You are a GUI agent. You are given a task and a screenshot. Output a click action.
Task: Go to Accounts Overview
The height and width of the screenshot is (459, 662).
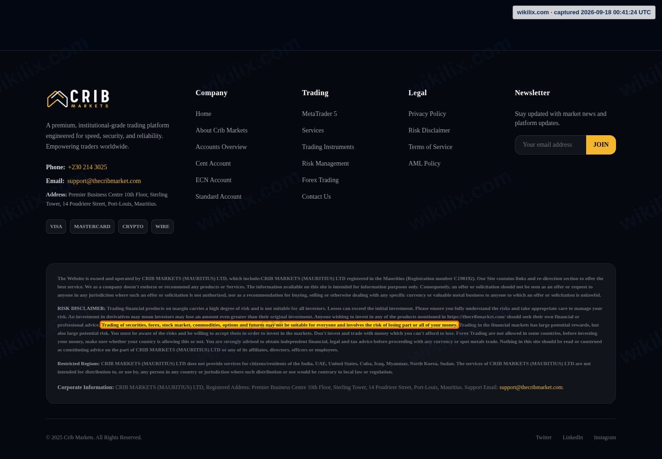(221, 147)
